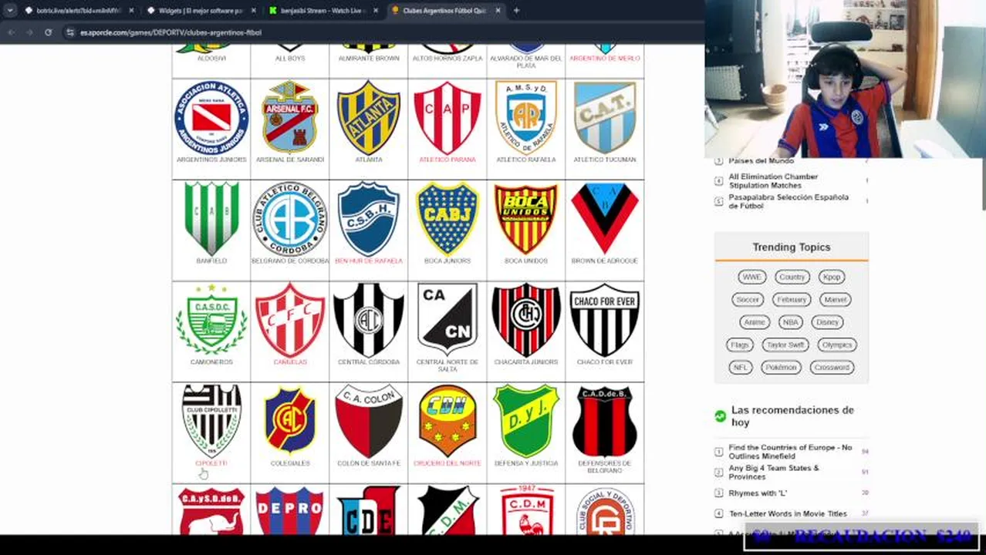The width and height of the screenshot is (986, 555).
Task: Click the sporcle address bar
Action: [378, 32]
